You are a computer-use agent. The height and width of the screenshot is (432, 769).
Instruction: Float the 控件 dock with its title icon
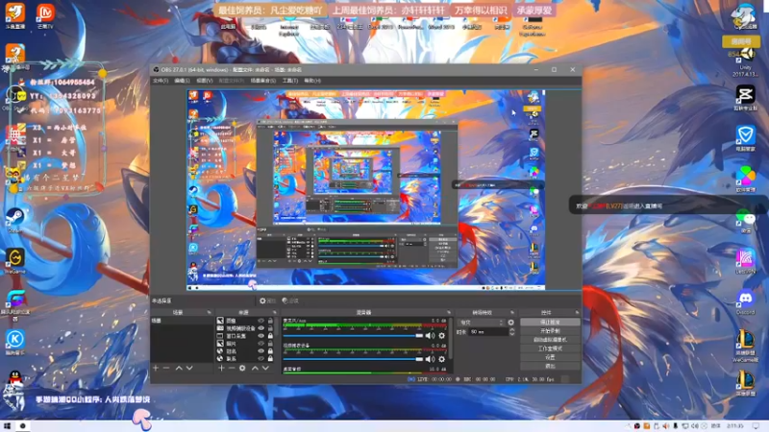577,312
